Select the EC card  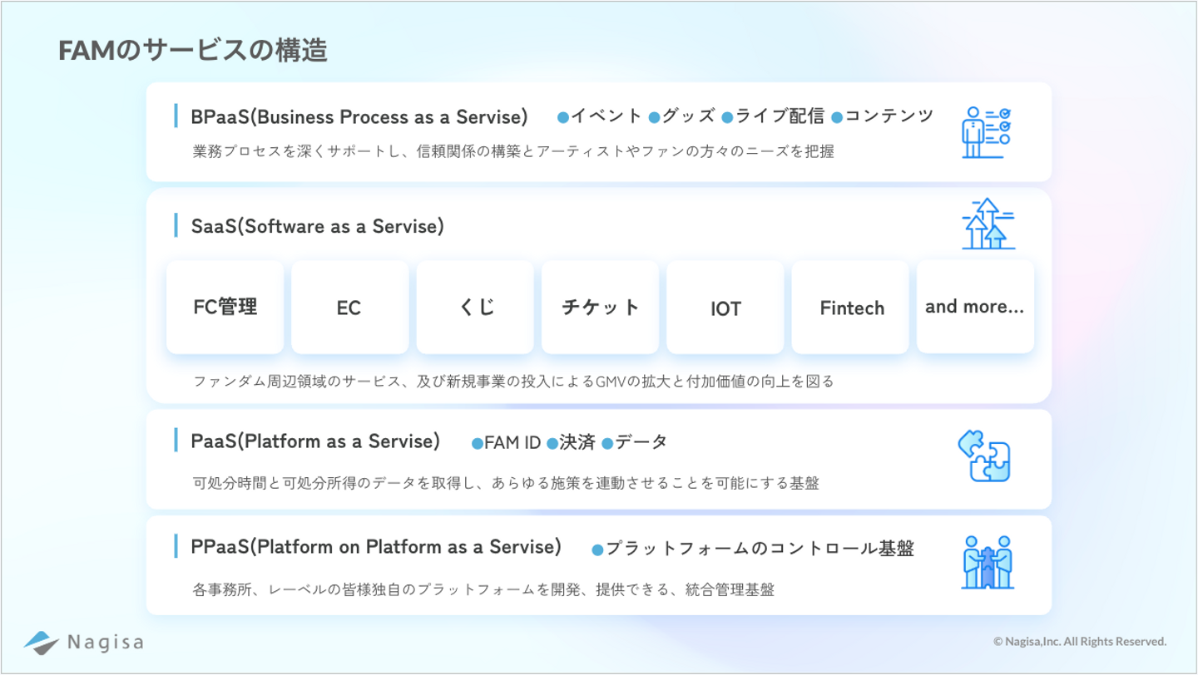[x=349, y=308]
